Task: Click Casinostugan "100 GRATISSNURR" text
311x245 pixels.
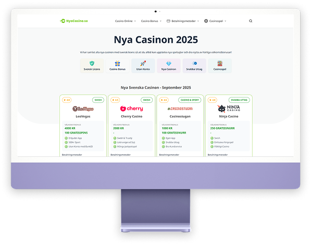Action: 174,132
